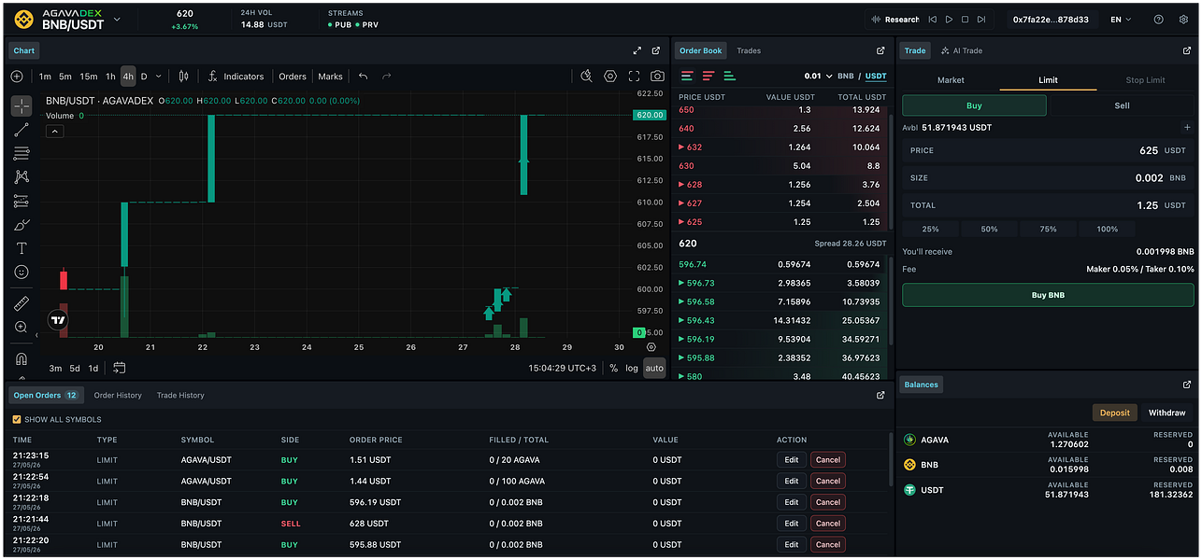Play the Research audio stream
This screenshot has width=1202, height=560.
click(948, 19)
